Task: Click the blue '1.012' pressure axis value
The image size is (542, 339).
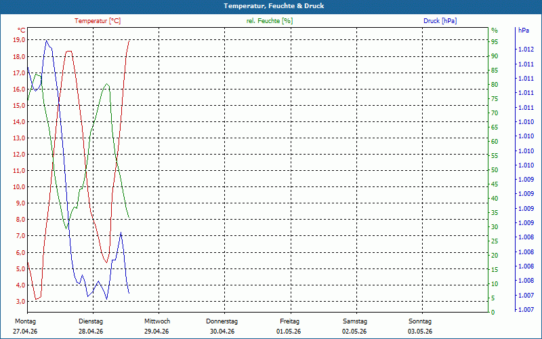Action: pos(526,49)
